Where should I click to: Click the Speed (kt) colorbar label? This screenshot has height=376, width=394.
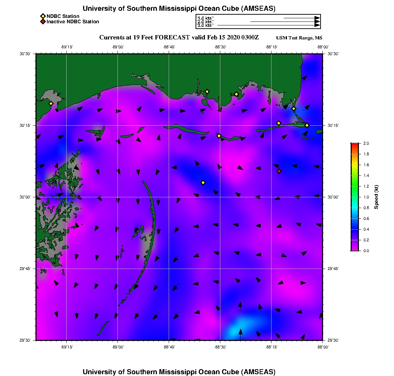point(376,197)
